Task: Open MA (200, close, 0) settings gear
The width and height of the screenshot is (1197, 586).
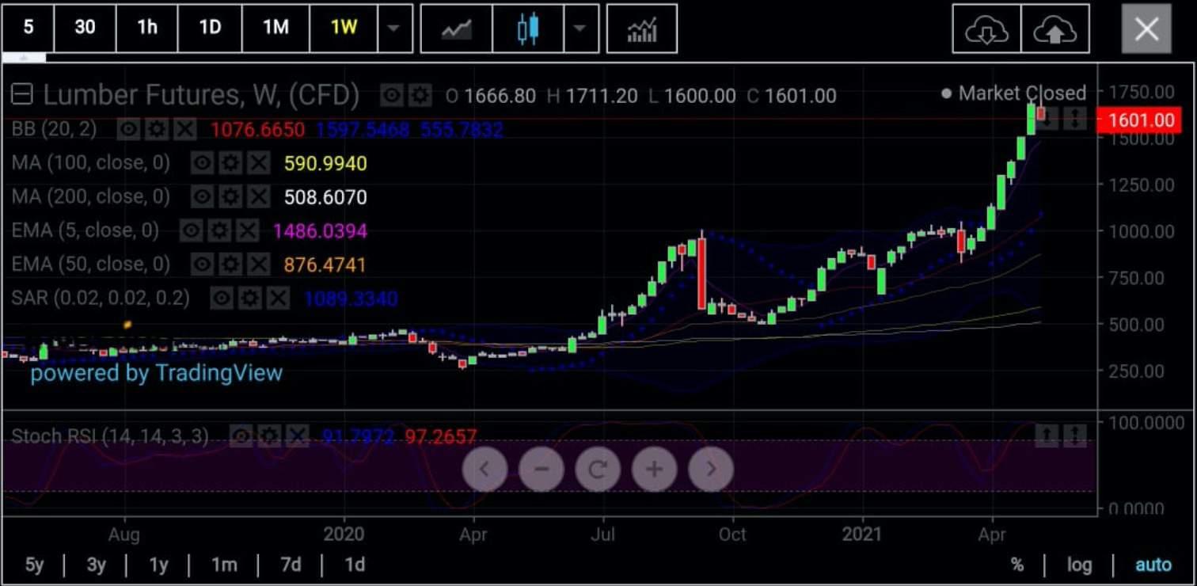Action: tap(230, 196)
